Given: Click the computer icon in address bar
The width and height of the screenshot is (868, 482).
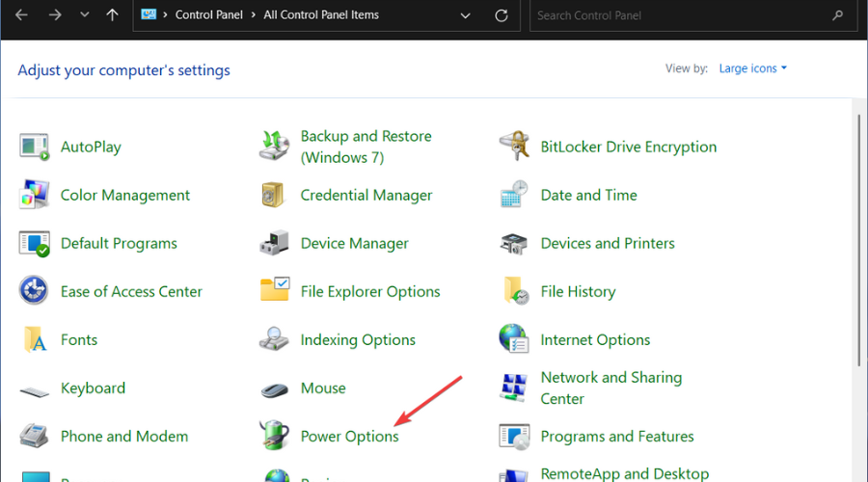Looking at the screenshot, I should point(149,14).
